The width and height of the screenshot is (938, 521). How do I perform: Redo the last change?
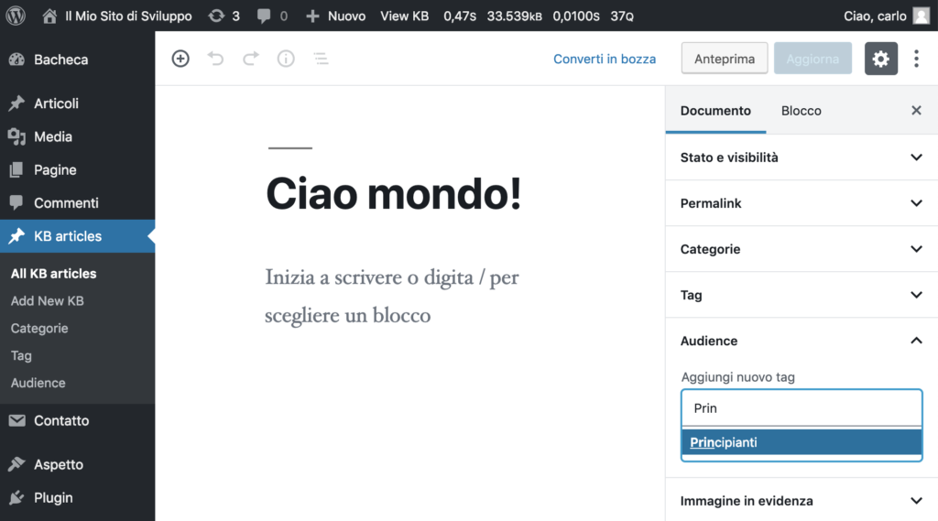(x=251, y=59)
